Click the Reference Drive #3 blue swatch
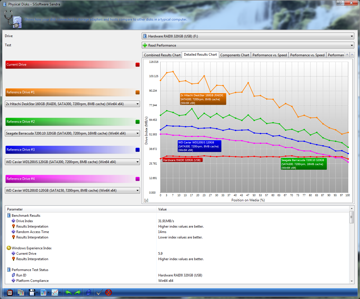The height and width of the screenshot is (299, 360). pos(137,150)
